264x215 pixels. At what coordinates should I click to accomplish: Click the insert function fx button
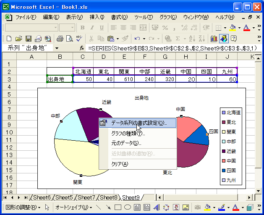[82, 48]
